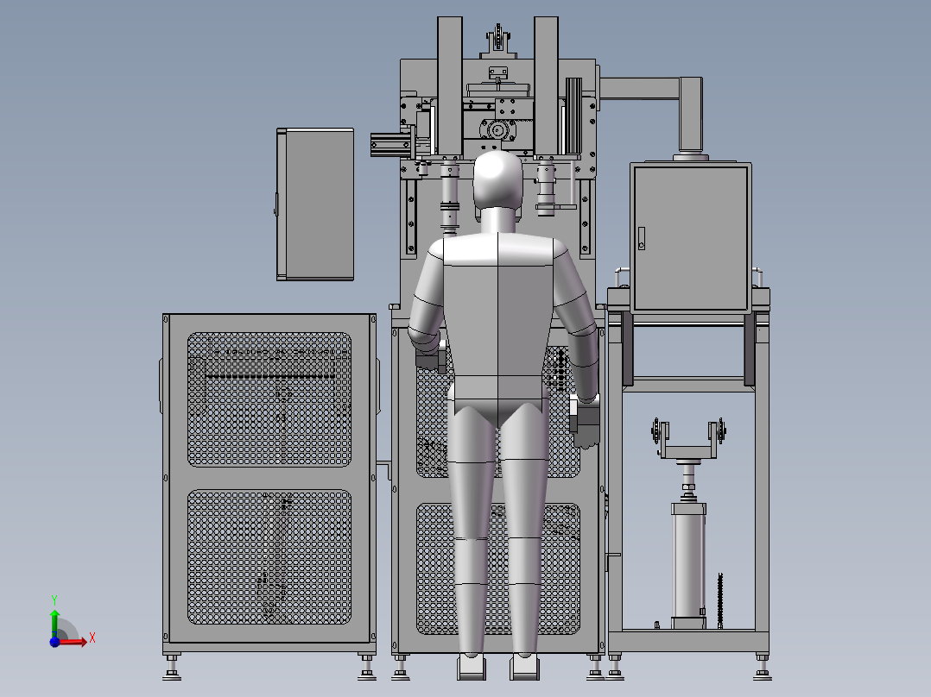Select the coil spring beside the cylinder
931x697 pixels.
point(720,600)
